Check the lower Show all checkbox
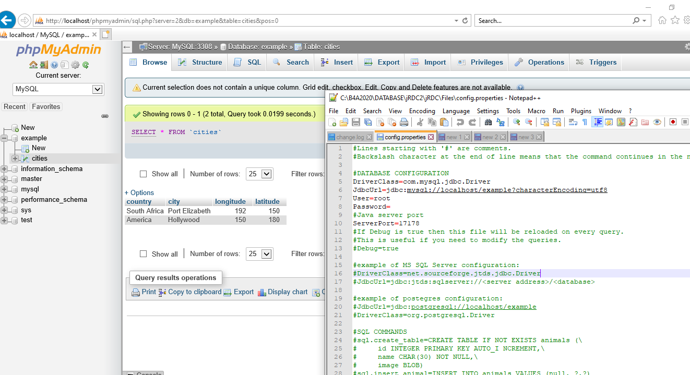 point(144,254)
